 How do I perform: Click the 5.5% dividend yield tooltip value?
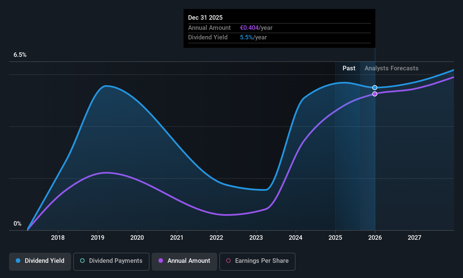point(246,37)
